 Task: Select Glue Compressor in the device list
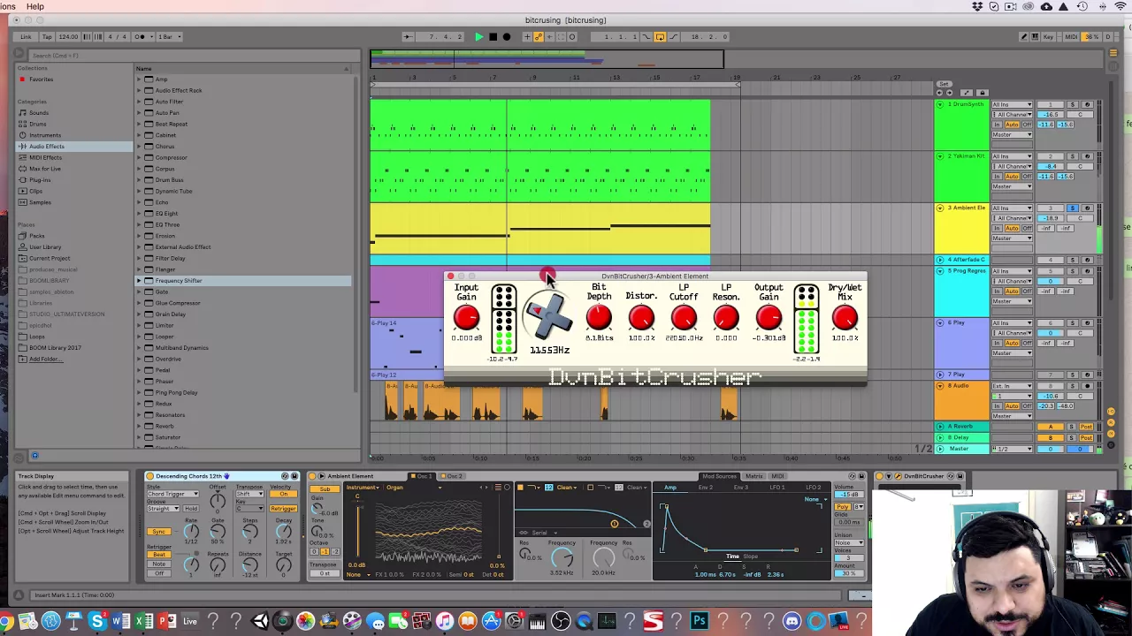pos(178,303)
